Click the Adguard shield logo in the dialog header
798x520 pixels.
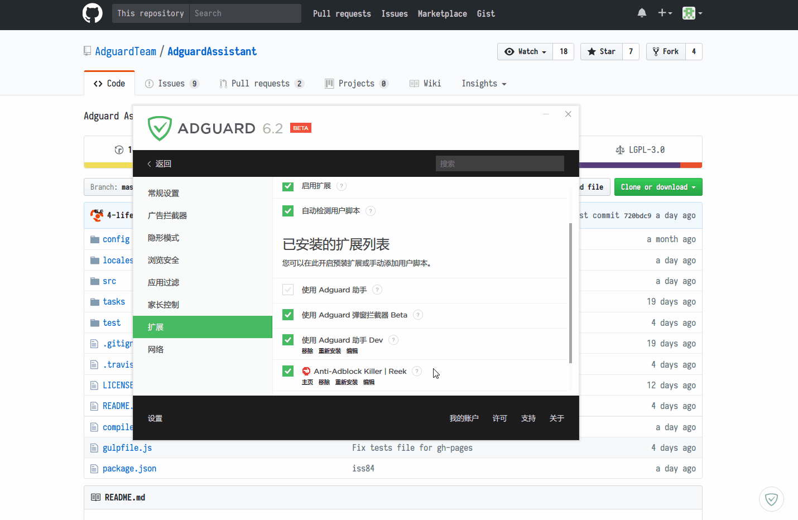coord(159,128)
